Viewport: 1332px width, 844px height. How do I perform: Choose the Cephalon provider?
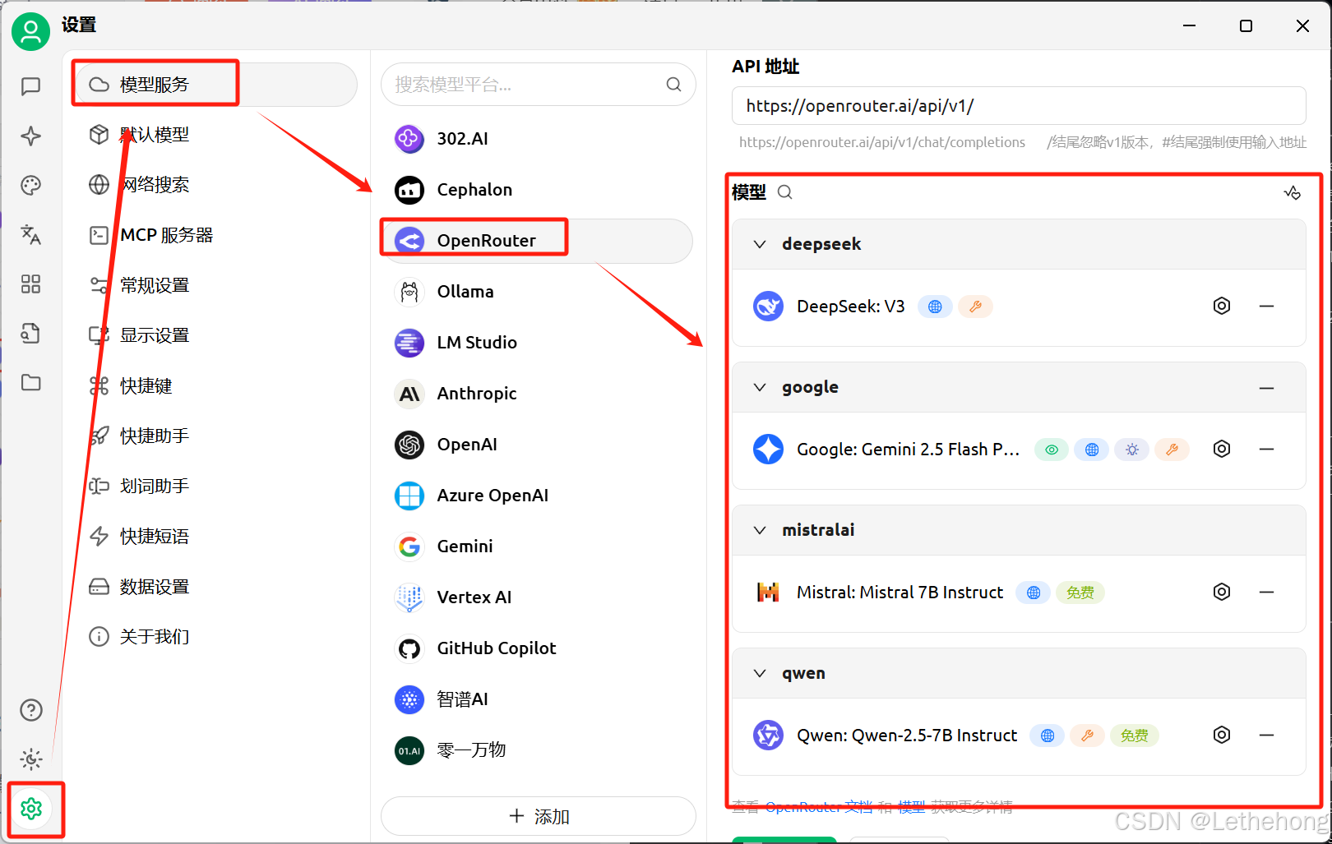539,190
